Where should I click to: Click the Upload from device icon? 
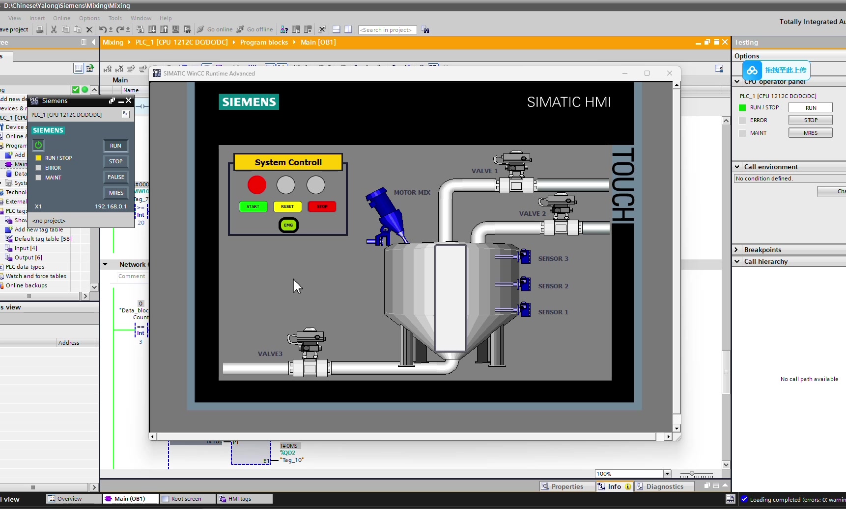coord(164,30)
